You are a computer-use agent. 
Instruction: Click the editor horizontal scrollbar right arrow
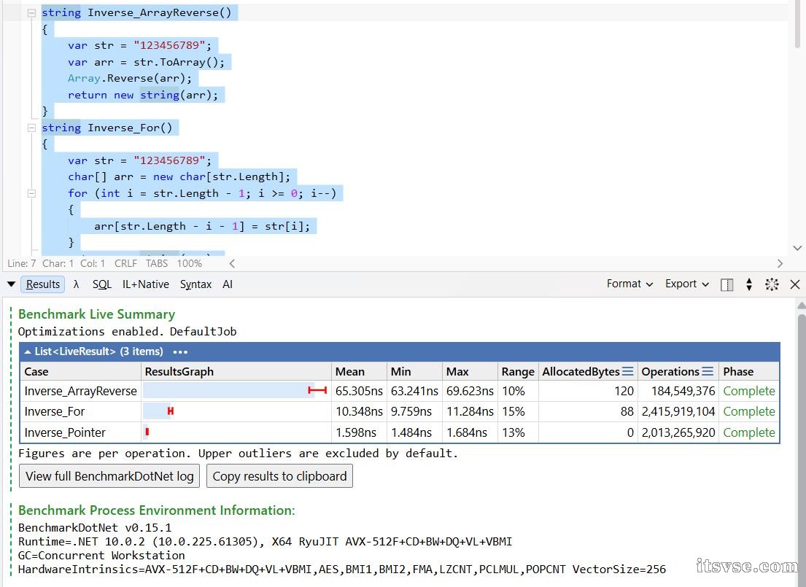780,263
